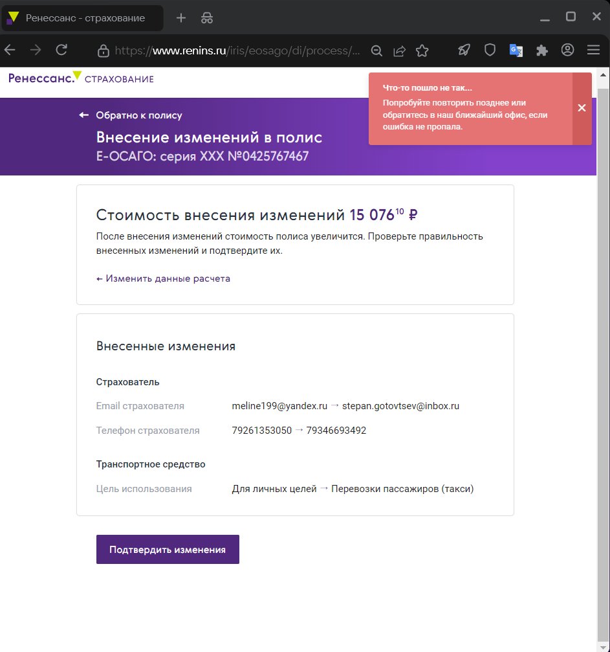
Task: Open the extensions puzzle icon
Action: click(x=542, y=50)
